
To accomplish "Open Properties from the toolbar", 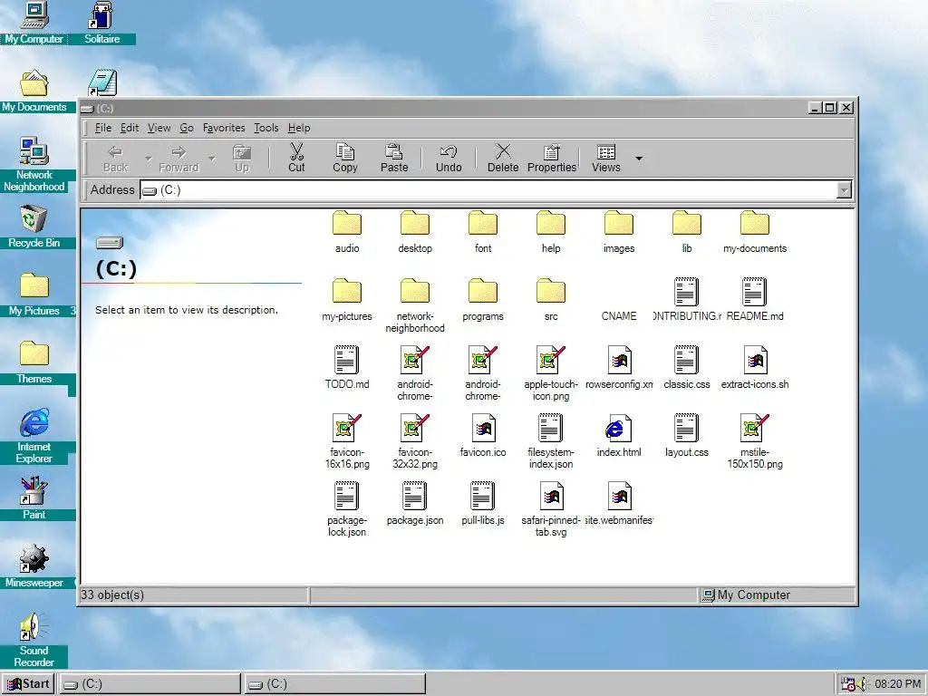I will 552,158.
